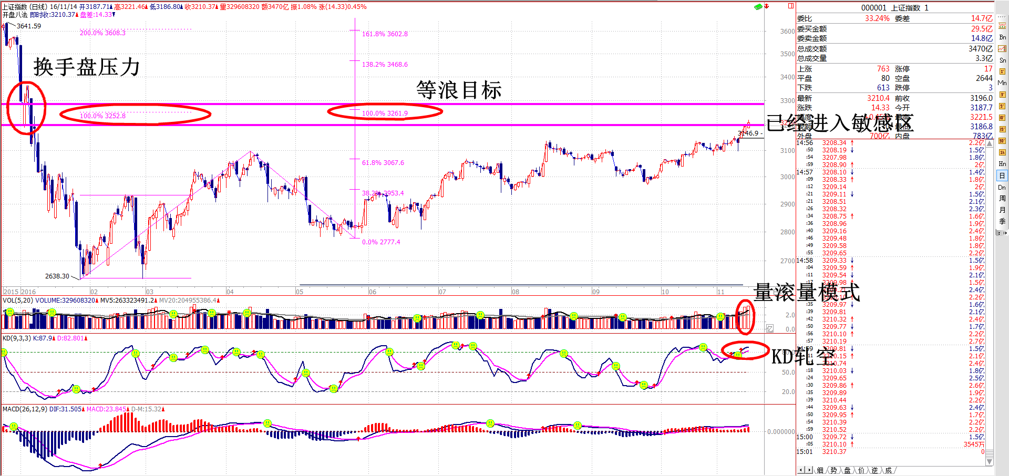1009x476 pixels.
Task: Open the 势 tab
Action: [833, 470]
